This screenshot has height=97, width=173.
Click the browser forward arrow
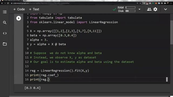click(5, 3)
